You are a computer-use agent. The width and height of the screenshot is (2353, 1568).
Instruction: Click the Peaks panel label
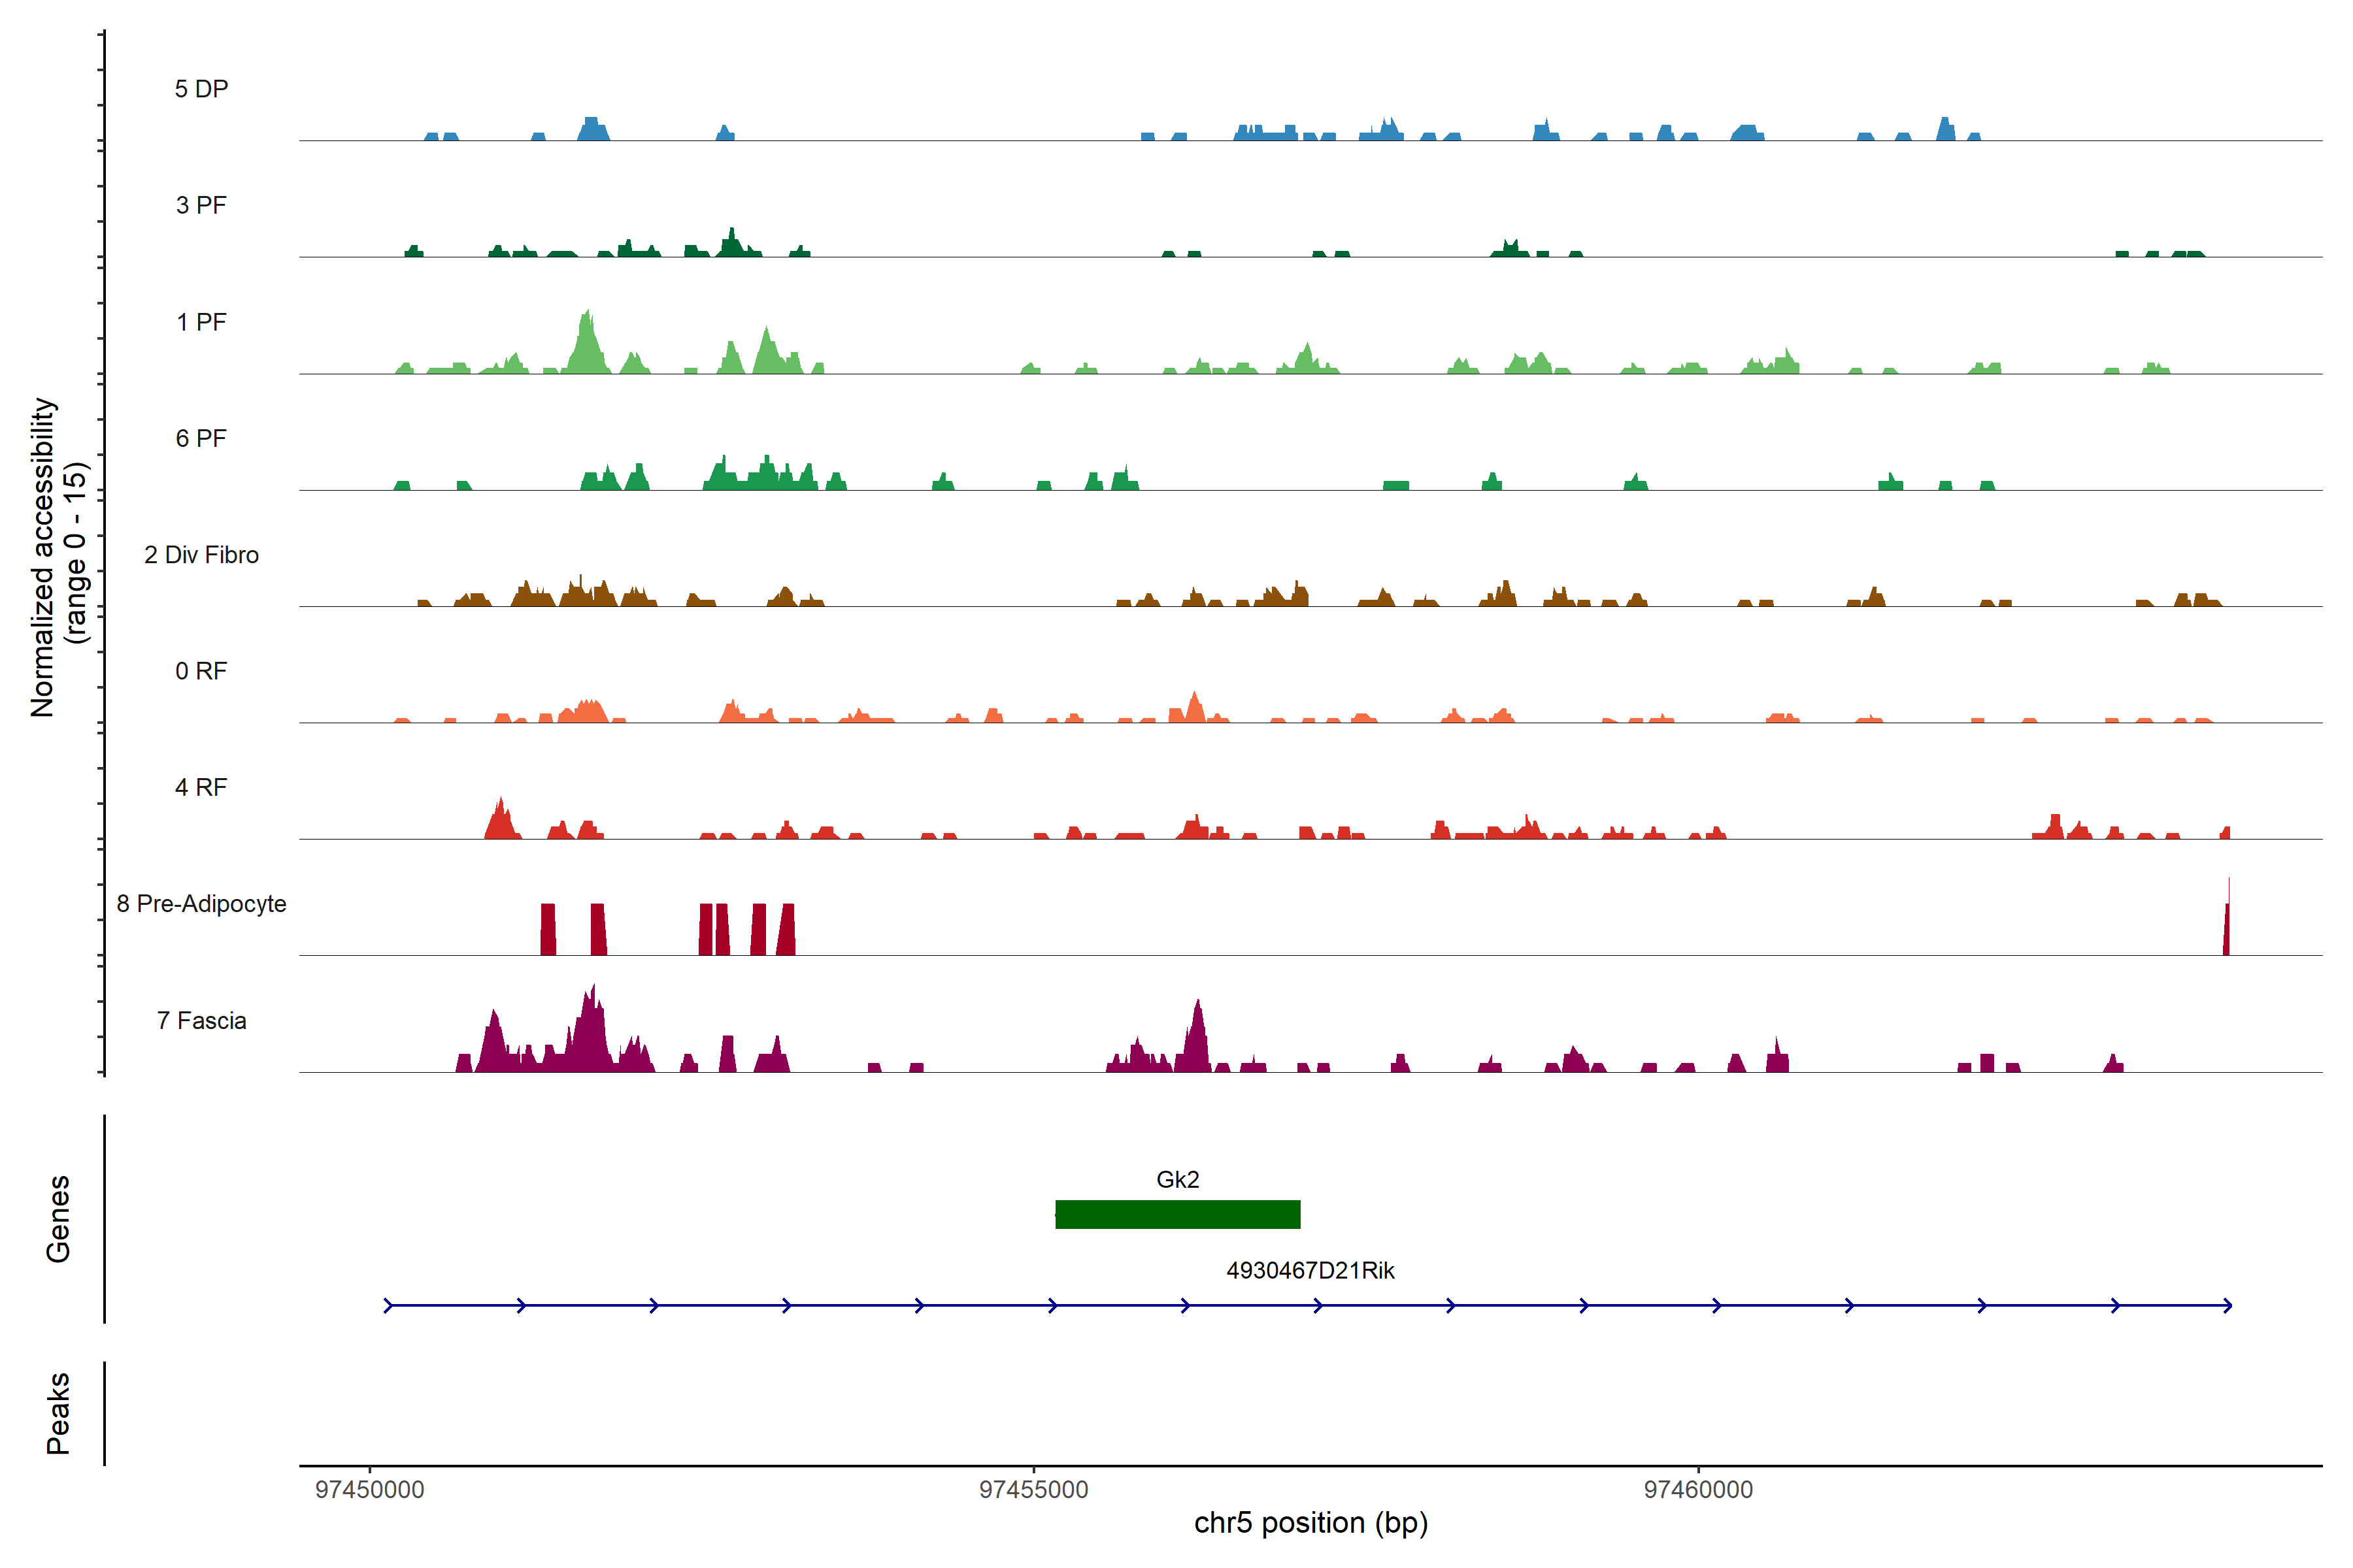58,1413
